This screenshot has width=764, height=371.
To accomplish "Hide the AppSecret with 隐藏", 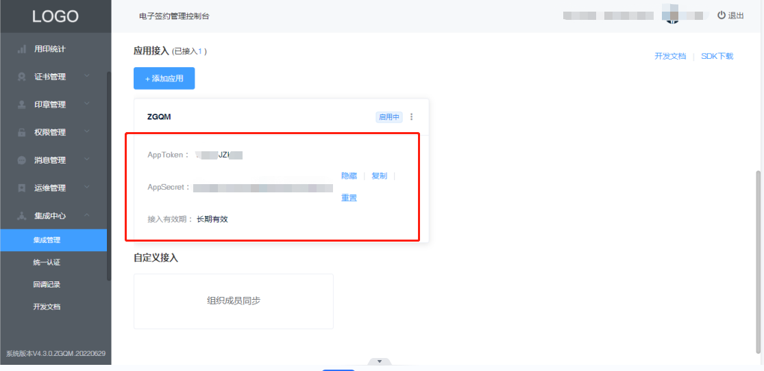I will tap(349, 176).
